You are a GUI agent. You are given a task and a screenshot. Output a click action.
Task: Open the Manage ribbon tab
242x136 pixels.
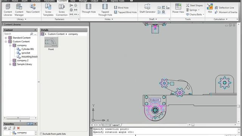83,1
